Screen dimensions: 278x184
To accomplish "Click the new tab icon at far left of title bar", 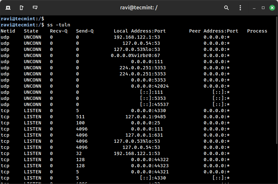I will [8, 7].
